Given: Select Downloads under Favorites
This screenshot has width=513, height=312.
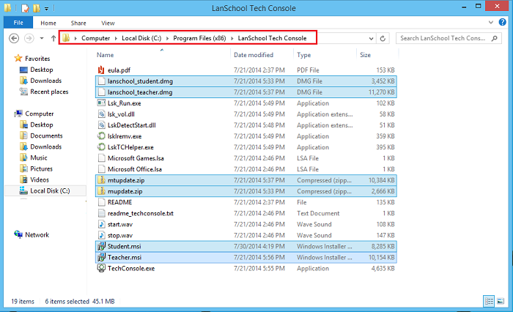Looking at the screenshot, I should 45,81.
